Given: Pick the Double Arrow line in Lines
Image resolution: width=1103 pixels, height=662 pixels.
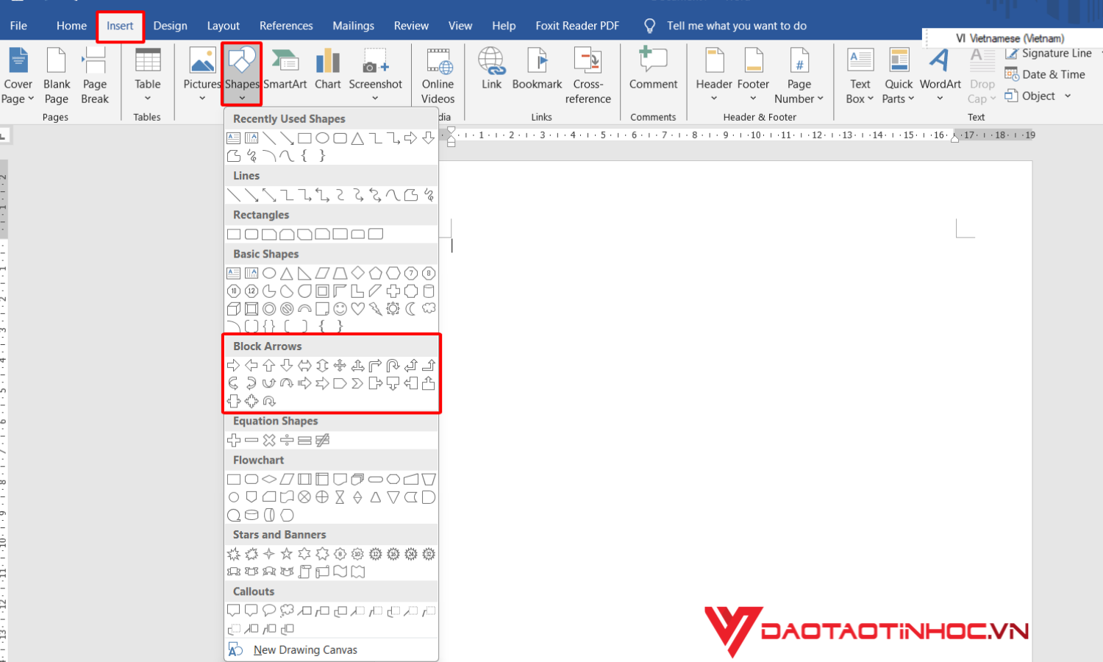Looking at the screenshot, I should point(269,195).
